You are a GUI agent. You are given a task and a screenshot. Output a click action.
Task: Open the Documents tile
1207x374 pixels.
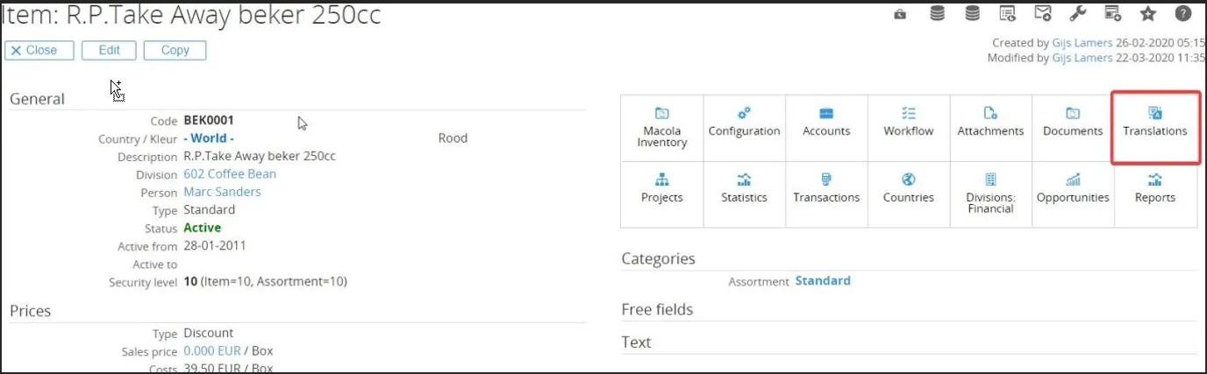[1072, 123]
